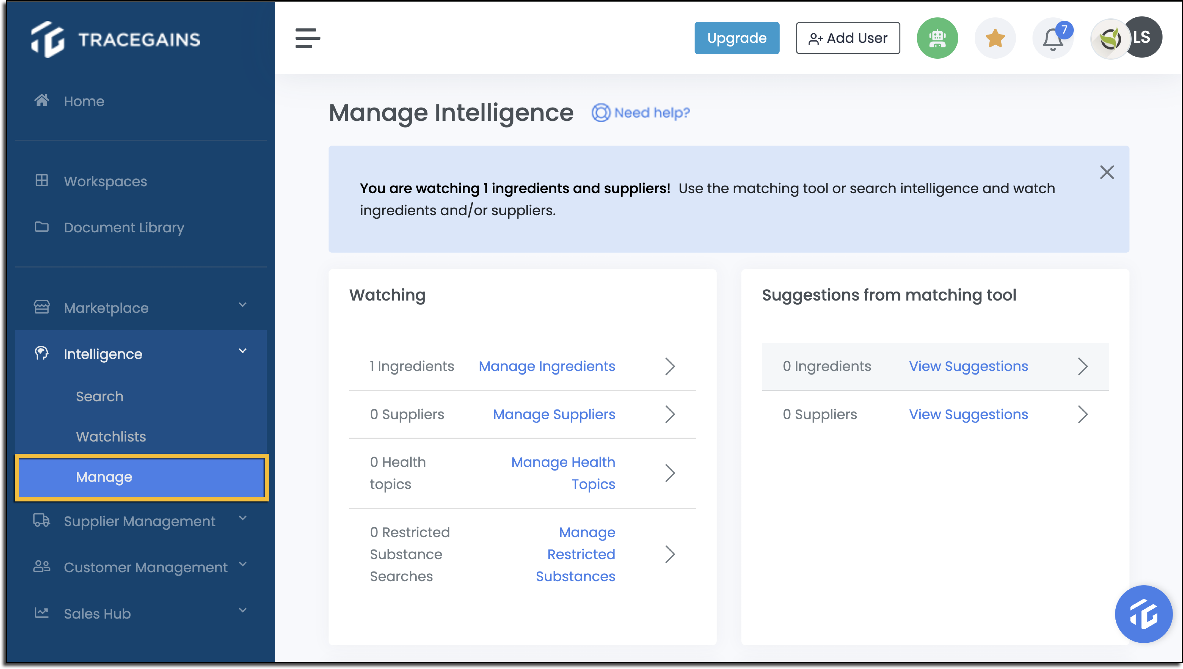Open the TraceGains chat widget button
1183x669 pixels.
tap(1144, 614)
